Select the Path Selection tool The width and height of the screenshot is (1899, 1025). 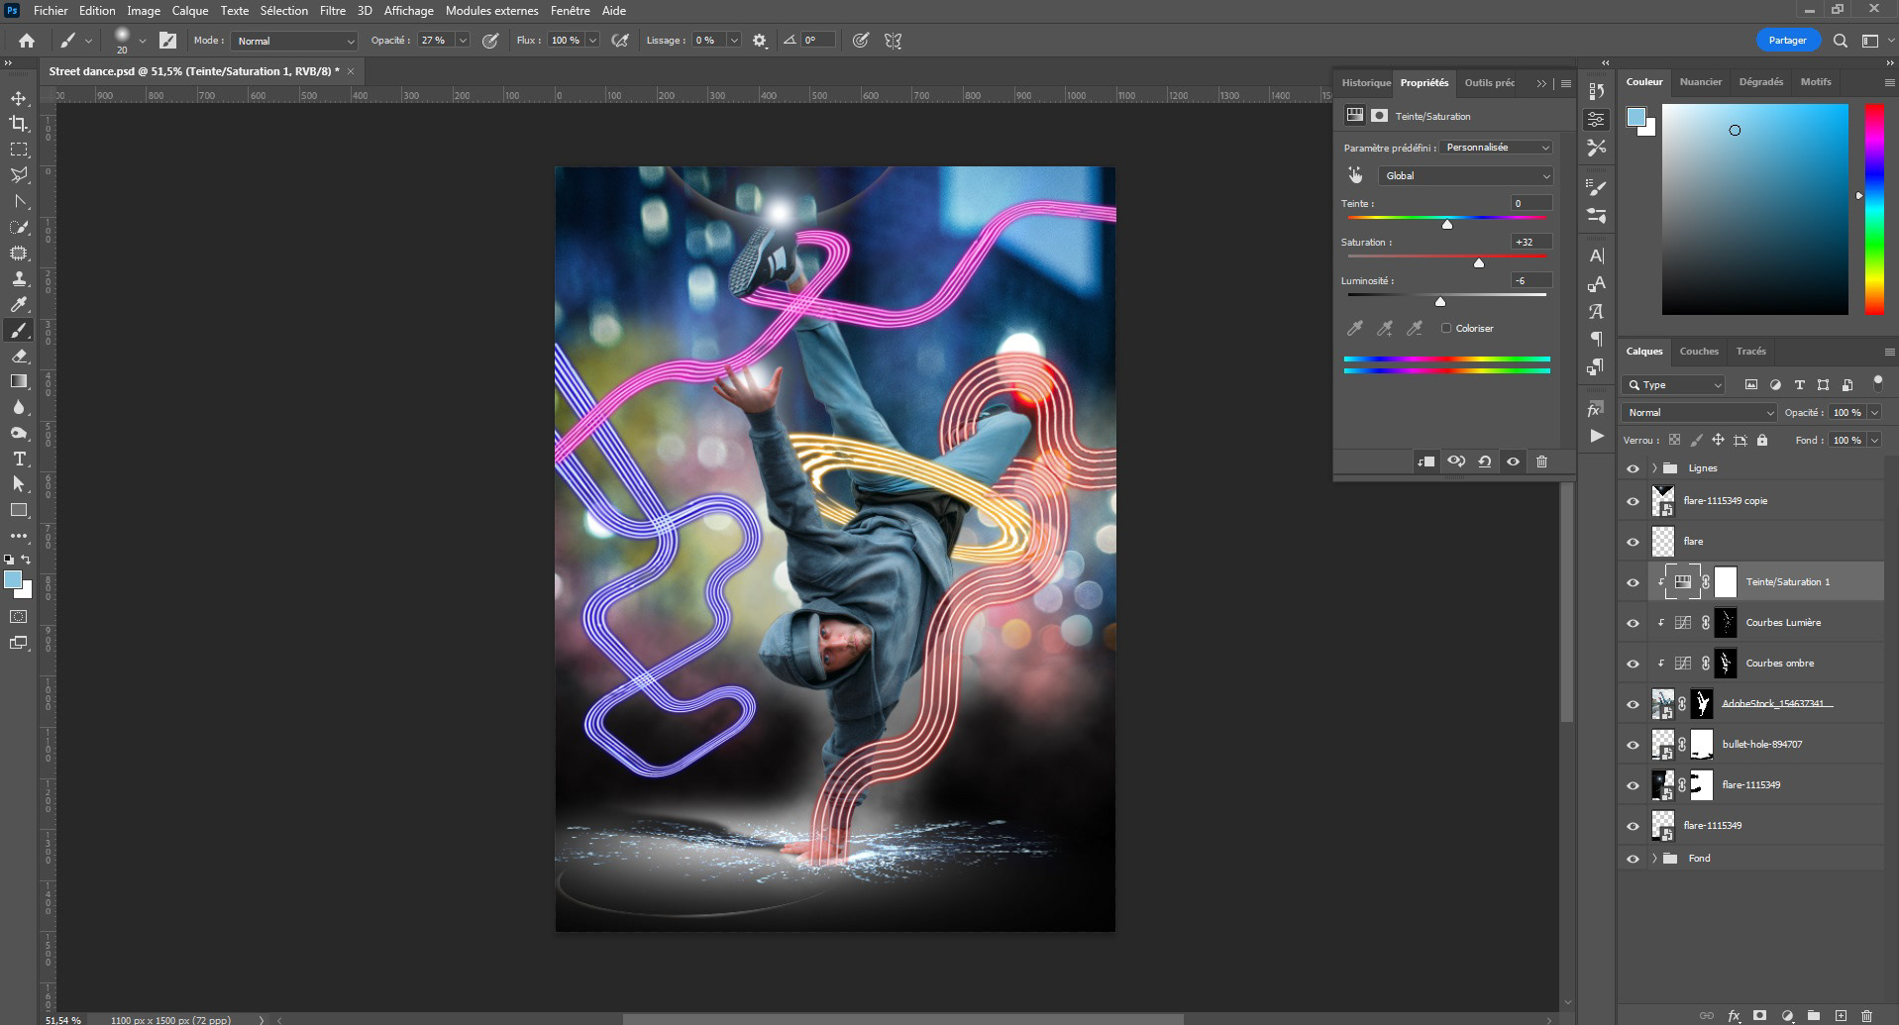pos(19,484)
